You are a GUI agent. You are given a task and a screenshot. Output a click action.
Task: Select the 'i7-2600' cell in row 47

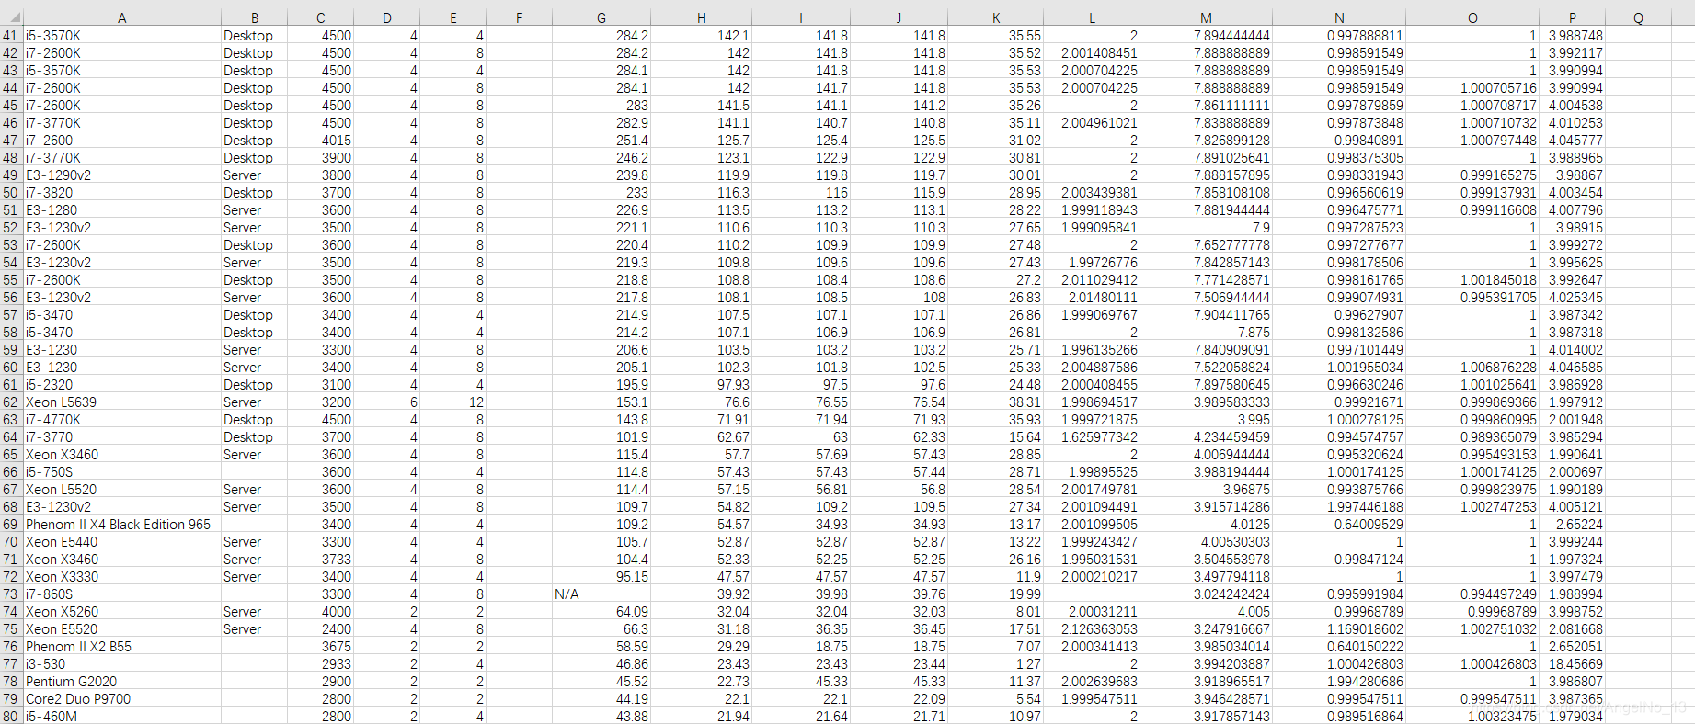pyautogui.click(x=122, y=141)
